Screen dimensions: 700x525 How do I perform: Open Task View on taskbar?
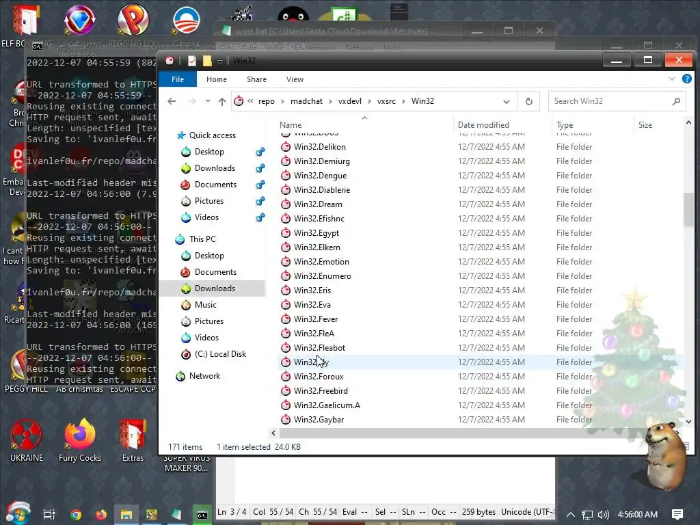pos(49,514)
